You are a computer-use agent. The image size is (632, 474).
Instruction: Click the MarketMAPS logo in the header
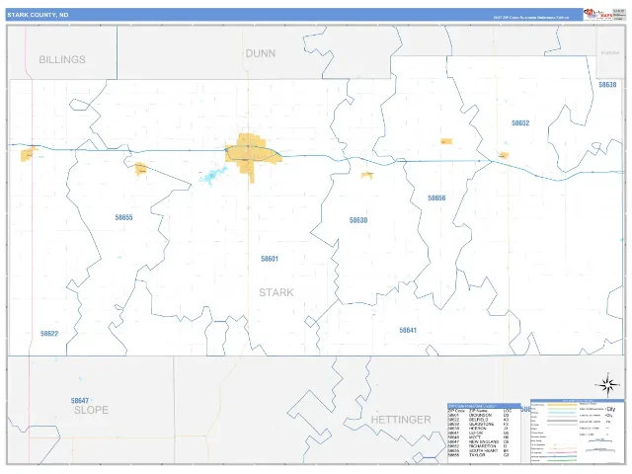tap(598, 14)
